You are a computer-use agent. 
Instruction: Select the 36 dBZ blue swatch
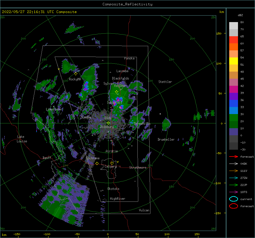233,103
